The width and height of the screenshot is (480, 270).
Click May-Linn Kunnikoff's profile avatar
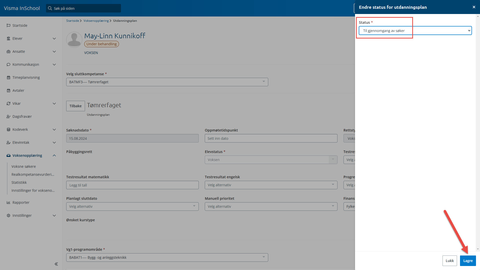pyautogui.click(x=74, y=39)
